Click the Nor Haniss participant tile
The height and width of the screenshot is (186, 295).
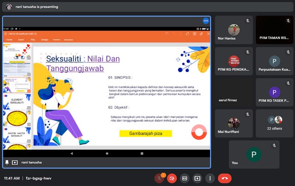pyautogui.click(x=233, y=30)
